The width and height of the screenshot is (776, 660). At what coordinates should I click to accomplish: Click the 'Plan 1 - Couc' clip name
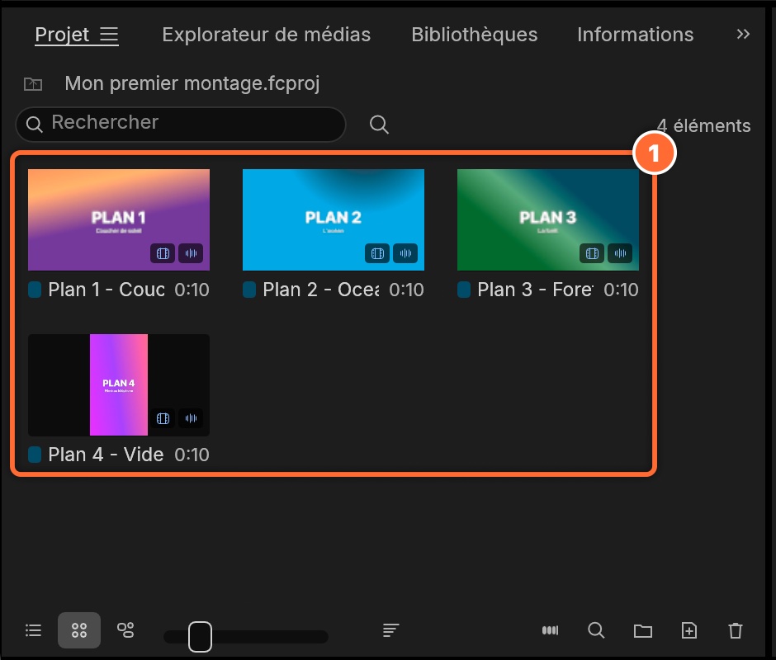[106, 290]
